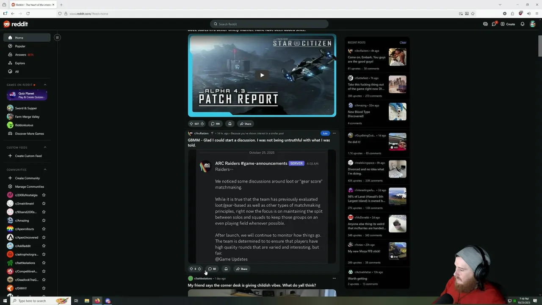
Task: Open the Explore page
Action: tap(27, 63)
